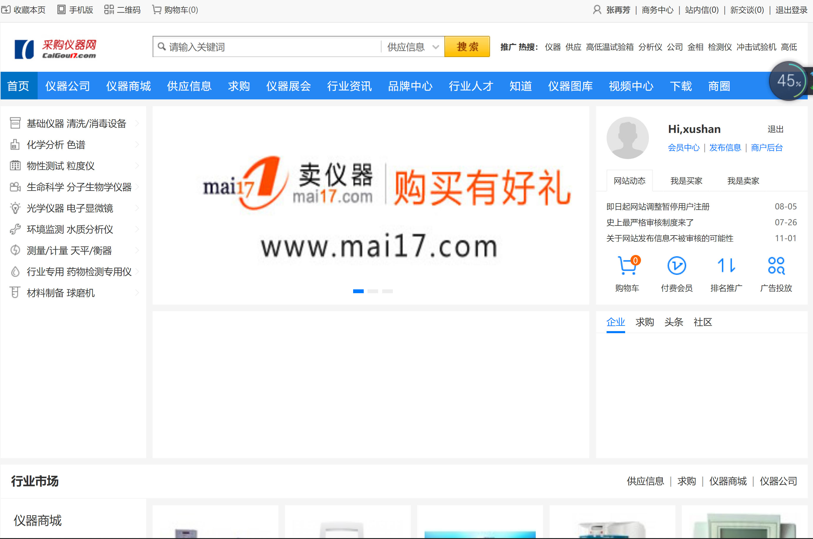Screen dimensions: 813x539
Task: Select the third banner carousel indicator
Action: (387, 291)
